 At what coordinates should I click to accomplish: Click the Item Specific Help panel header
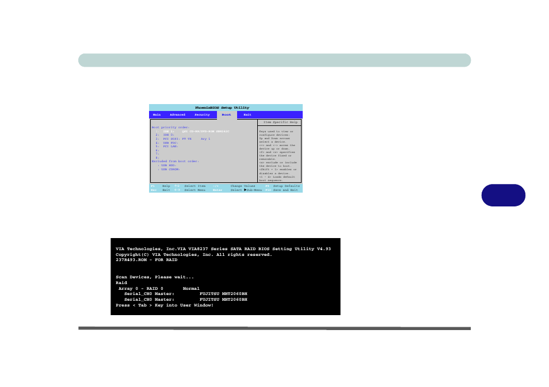280,122
